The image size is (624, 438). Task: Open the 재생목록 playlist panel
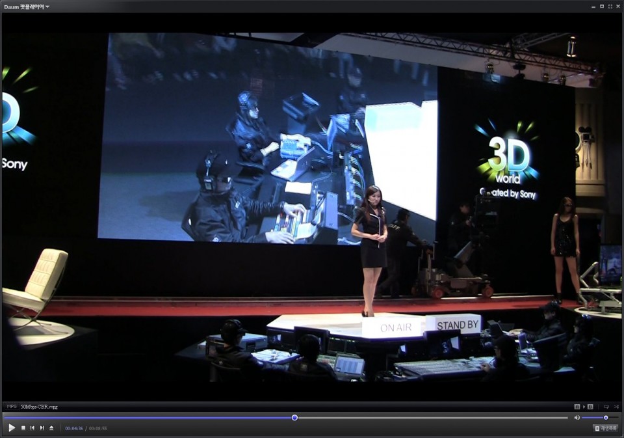click(605, 428)
